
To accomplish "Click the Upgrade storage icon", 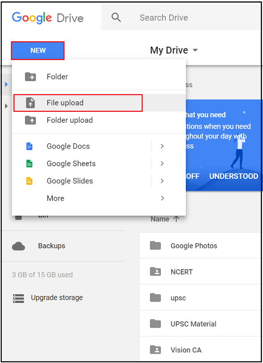I will point(18,298).
